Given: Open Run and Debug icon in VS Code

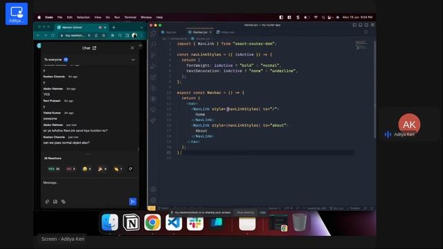Looking at the screenshot, I should (154, 66).
